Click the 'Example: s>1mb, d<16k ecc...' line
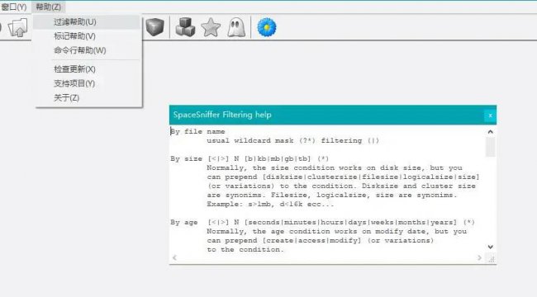Screen dimensions: 537x297 pyautogui.click(x=270, y=205)
